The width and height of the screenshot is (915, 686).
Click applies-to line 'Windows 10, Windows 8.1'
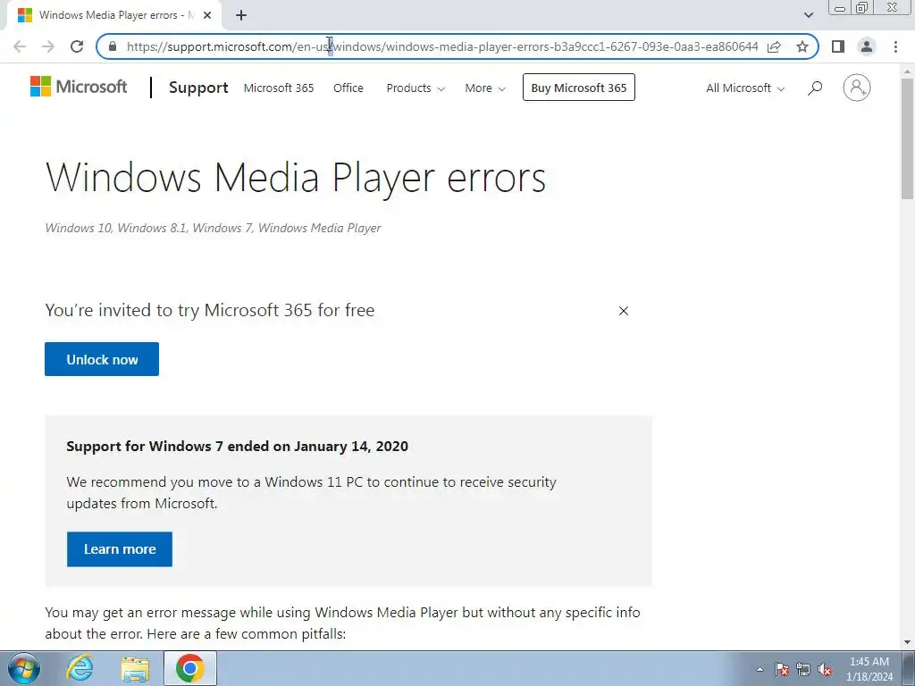pyautogui.click(x=213, y=228)
